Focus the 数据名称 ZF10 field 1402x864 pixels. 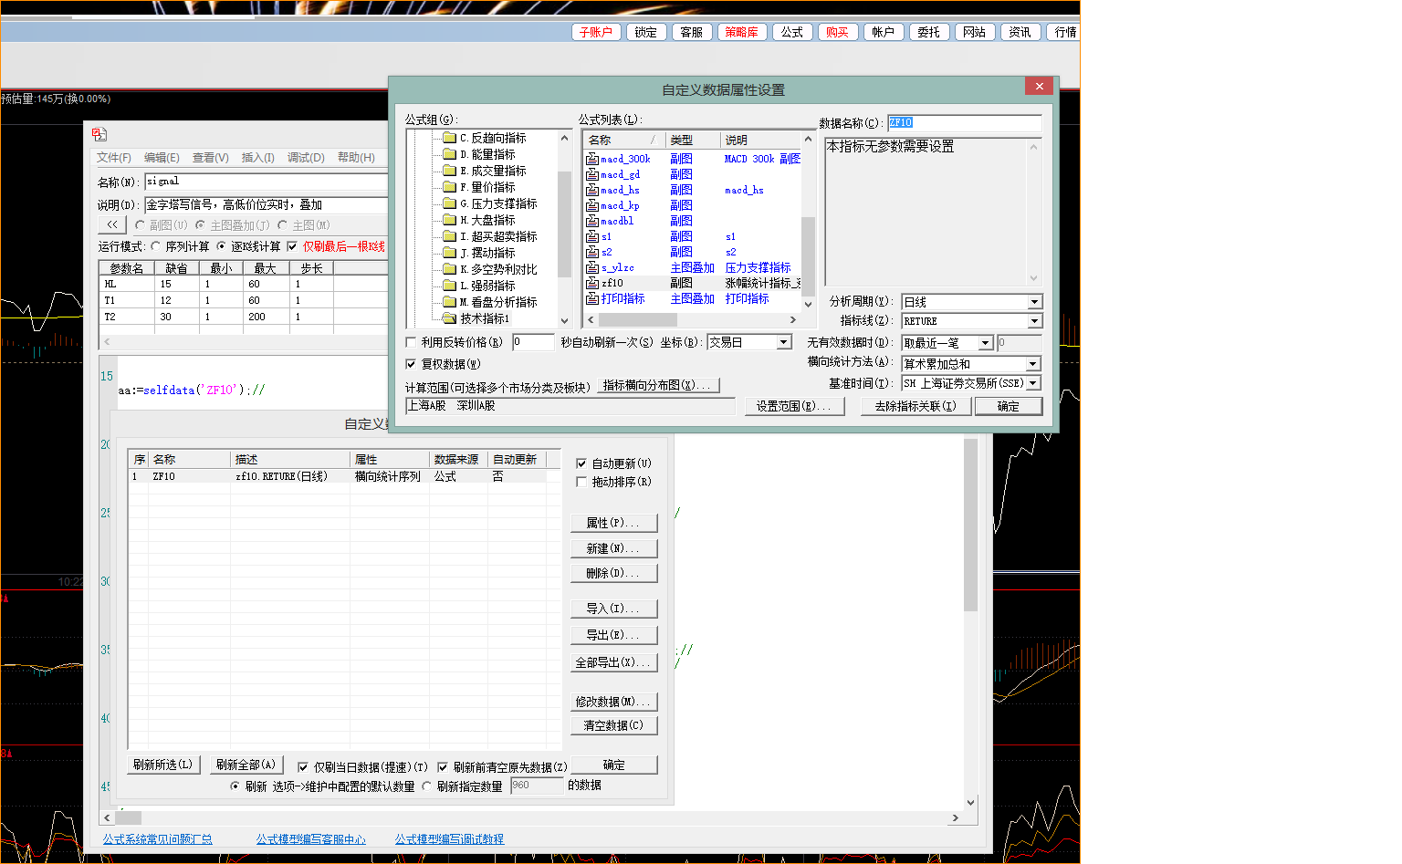tap(964, 122)
